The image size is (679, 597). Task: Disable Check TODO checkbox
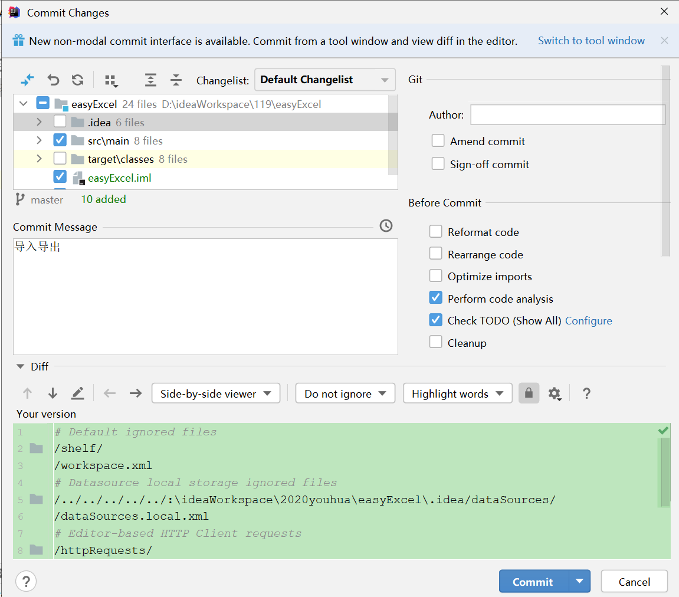coord(435,320)
